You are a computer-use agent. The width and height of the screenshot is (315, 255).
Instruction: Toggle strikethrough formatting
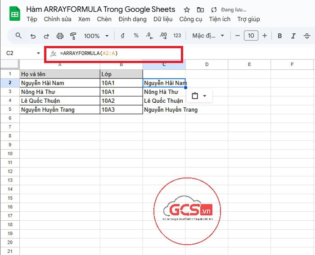coord(307,36)
